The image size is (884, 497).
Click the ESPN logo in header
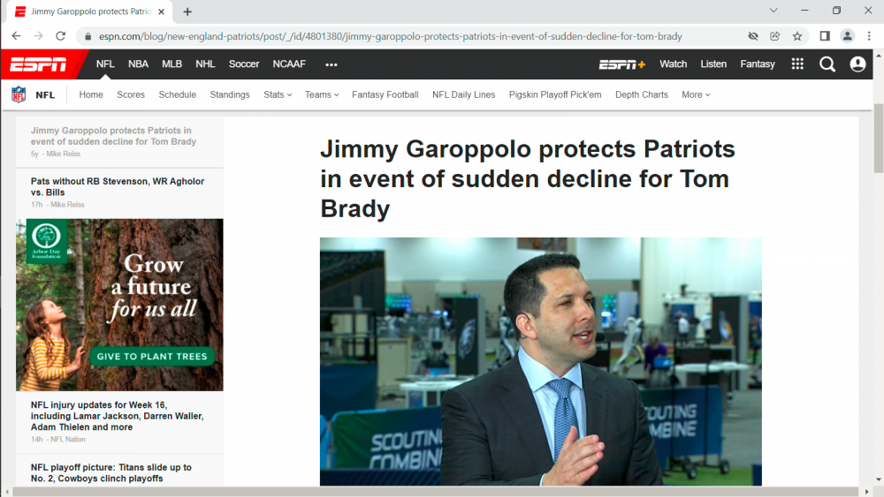38,64
